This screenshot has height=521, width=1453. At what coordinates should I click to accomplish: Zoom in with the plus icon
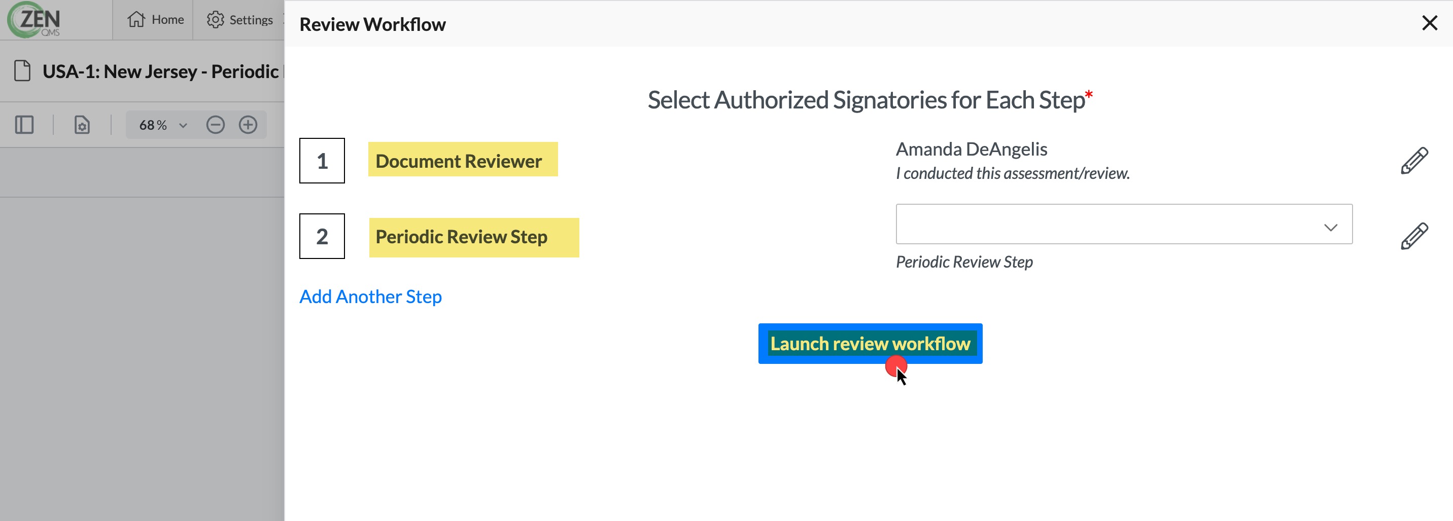(248, 125)
